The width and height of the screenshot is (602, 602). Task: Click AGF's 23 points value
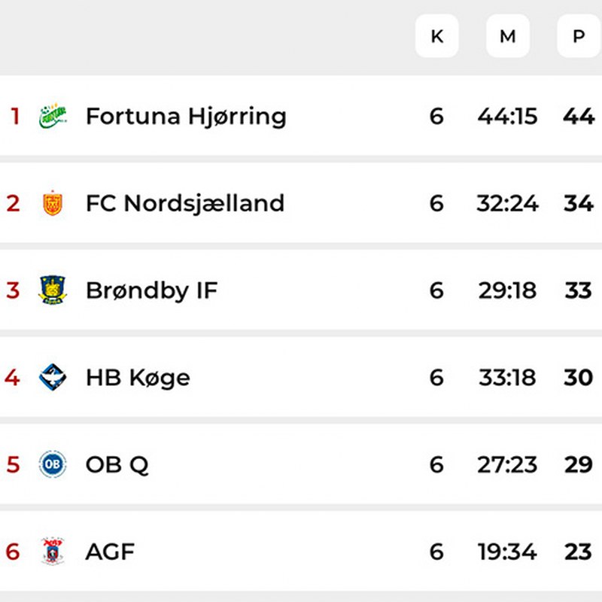point(578,552)
